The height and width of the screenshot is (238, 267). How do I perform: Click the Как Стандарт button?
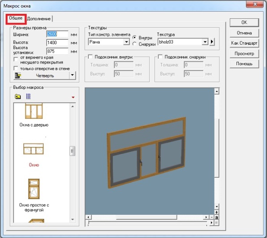[244, 43]
